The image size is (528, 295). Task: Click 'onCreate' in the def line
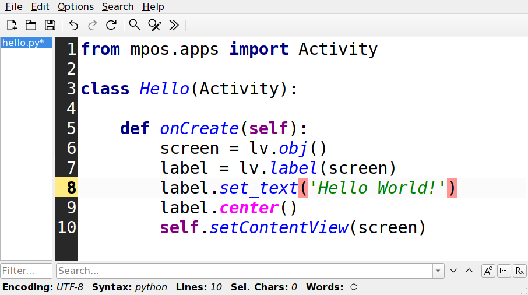199,128
